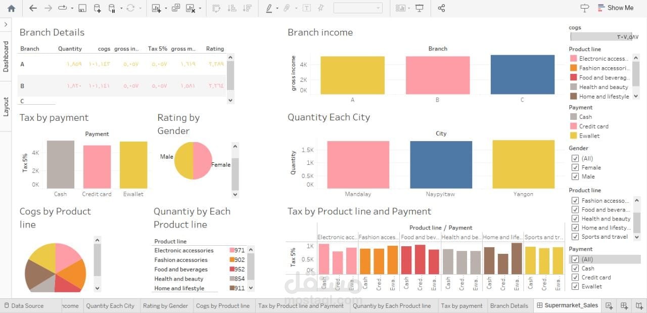The width and height of the screenshot is (647, 313).
Task: Save the workbook using the toolbar icon
Action: pos(82,8)
